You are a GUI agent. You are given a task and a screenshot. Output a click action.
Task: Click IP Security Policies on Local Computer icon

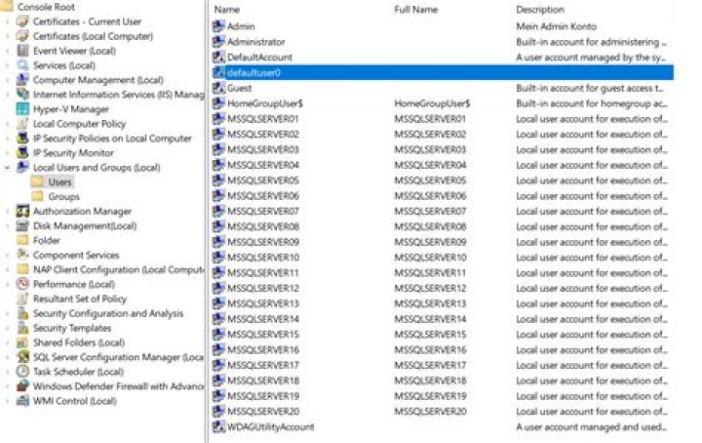click(22, 139)
